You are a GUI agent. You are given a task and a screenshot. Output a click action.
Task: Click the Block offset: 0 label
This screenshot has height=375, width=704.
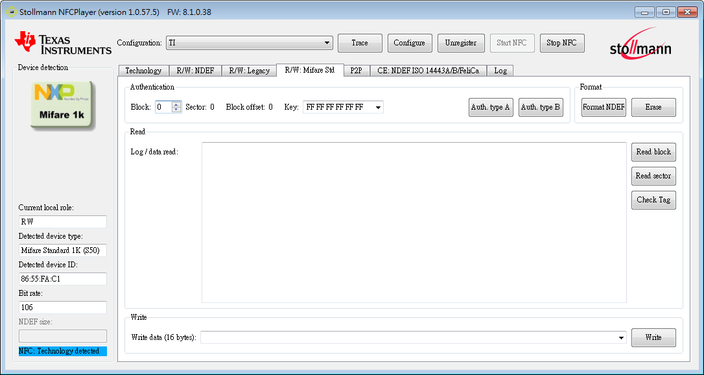[x=249, y=107]
